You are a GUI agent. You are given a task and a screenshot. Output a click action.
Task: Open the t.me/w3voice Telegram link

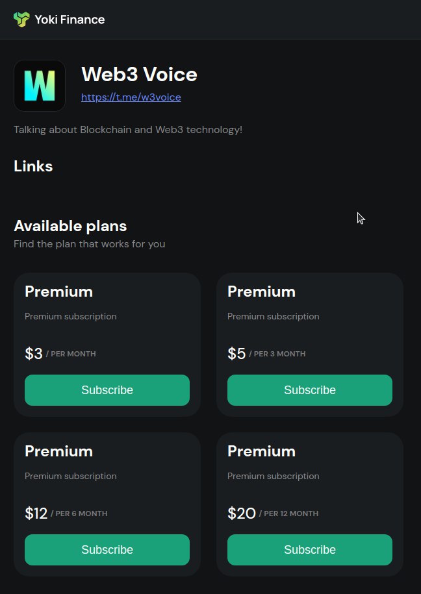pos(131,97)
